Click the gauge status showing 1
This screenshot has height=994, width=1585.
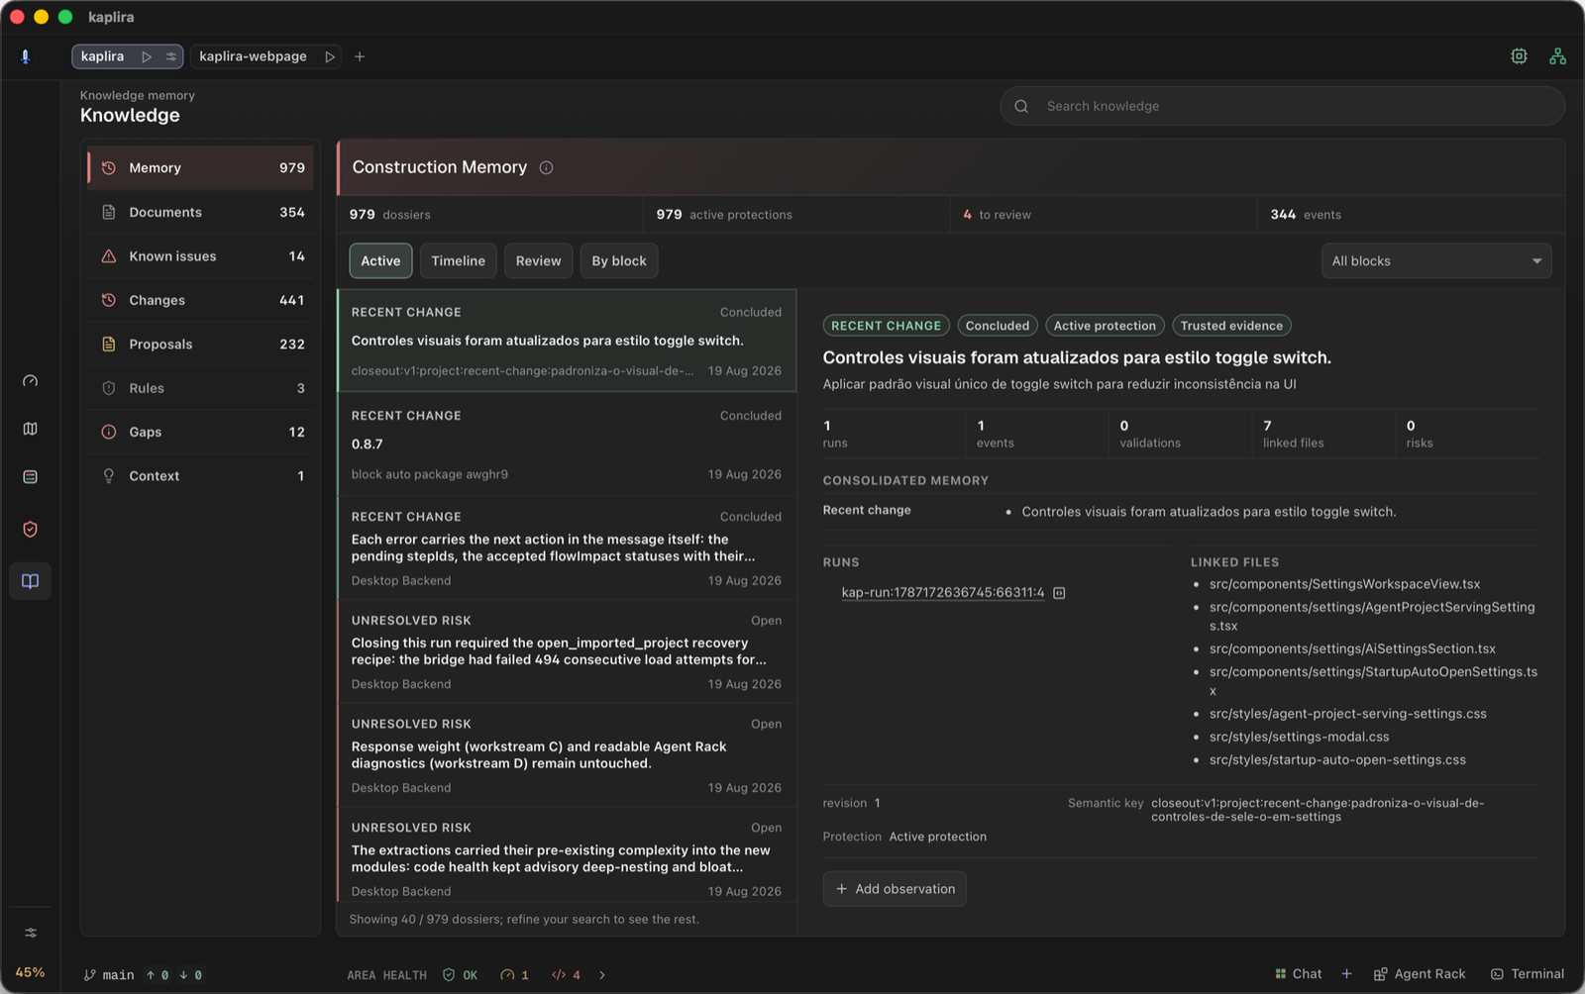(514, 975)
